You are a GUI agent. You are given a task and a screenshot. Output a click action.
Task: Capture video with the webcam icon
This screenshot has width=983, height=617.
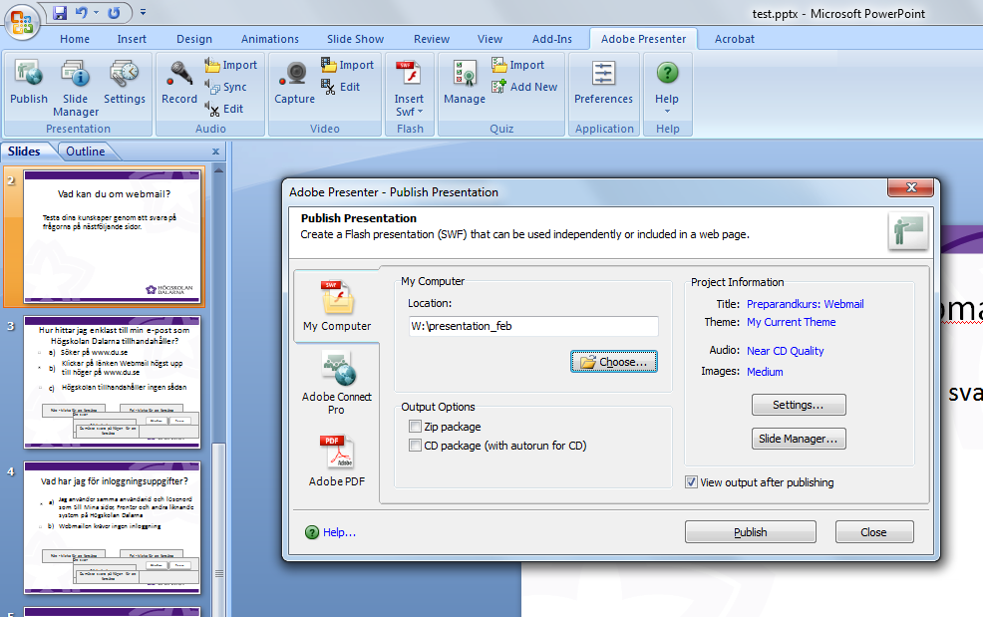pyautogui.click(x=295, y=82)
